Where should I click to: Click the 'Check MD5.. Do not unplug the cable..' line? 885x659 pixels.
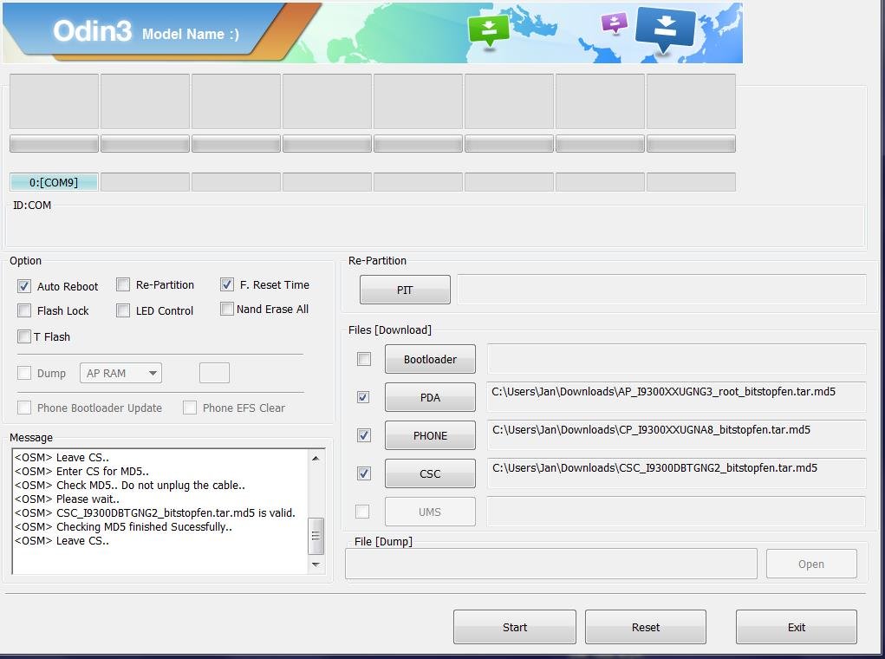tap(130, 485)
